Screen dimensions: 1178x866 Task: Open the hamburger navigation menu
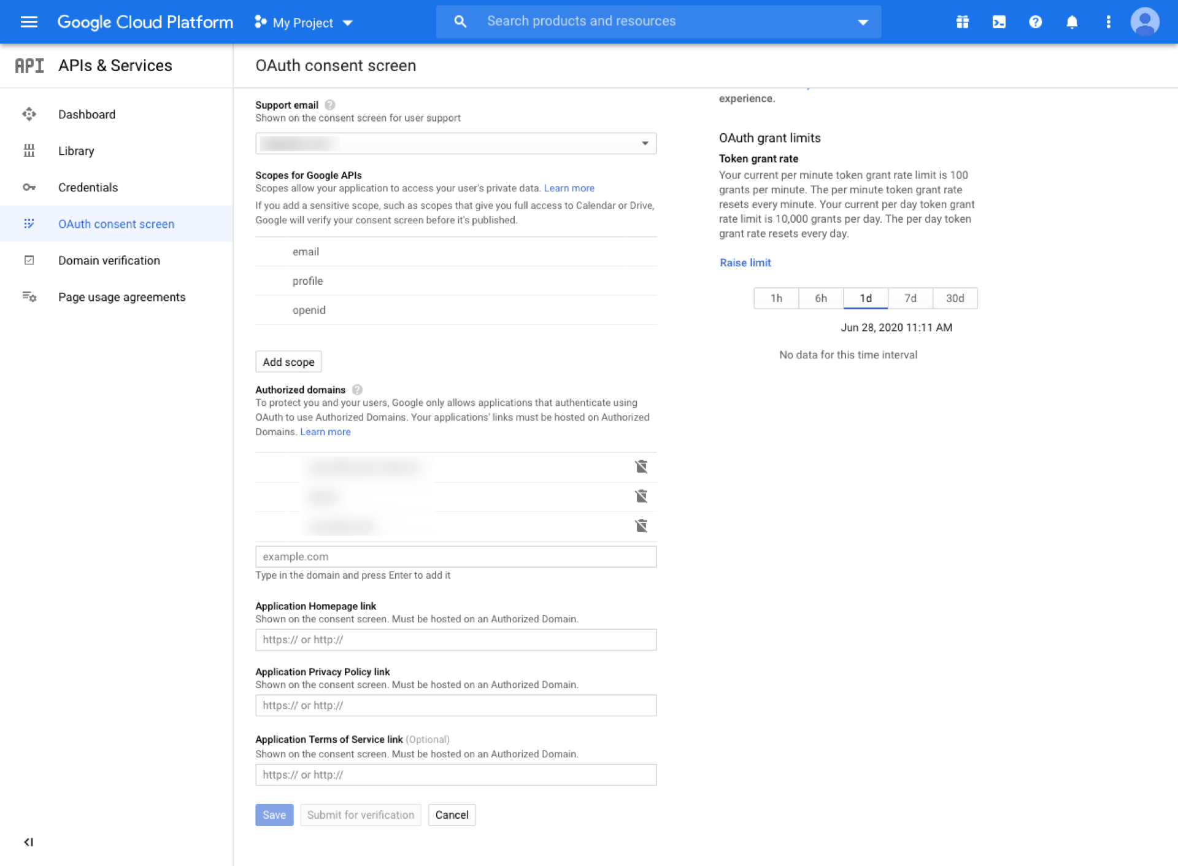click(29, 22)
